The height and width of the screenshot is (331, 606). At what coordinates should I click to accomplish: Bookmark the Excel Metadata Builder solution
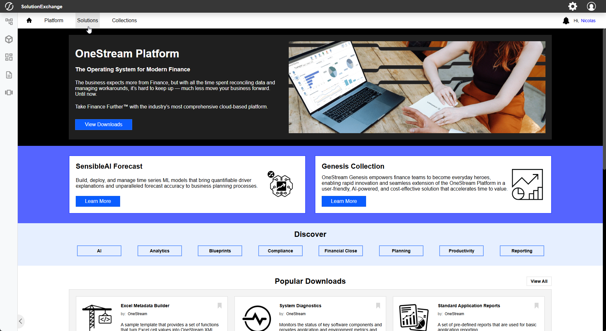[x=220, y=306]
